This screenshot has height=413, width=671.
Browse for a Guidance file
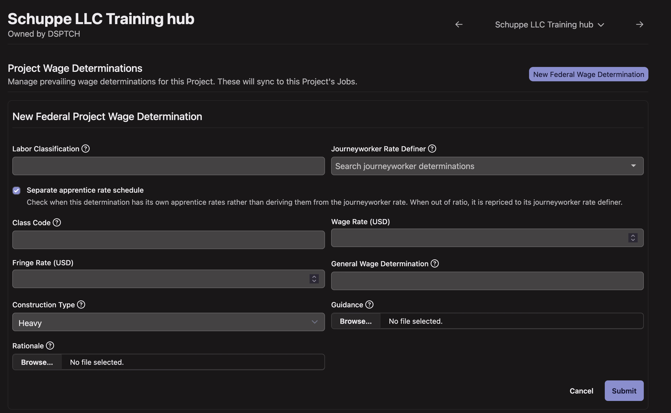(356, 321)
